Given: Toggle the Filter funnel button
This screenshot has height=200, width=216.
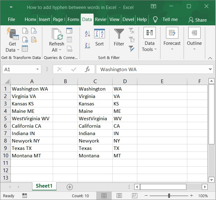Looking at the screenshot, I should 119,38.
